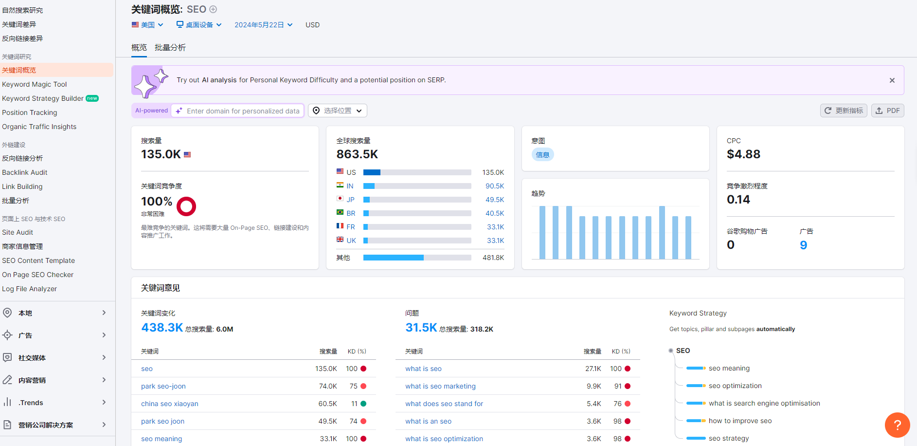Click the .Trends bar chart icon

7,402
